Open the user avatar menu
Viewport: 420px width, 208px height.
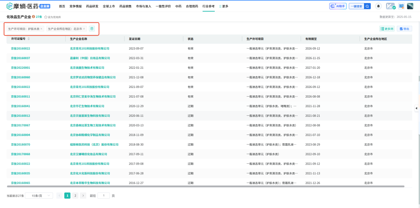[x=410, y=6]
